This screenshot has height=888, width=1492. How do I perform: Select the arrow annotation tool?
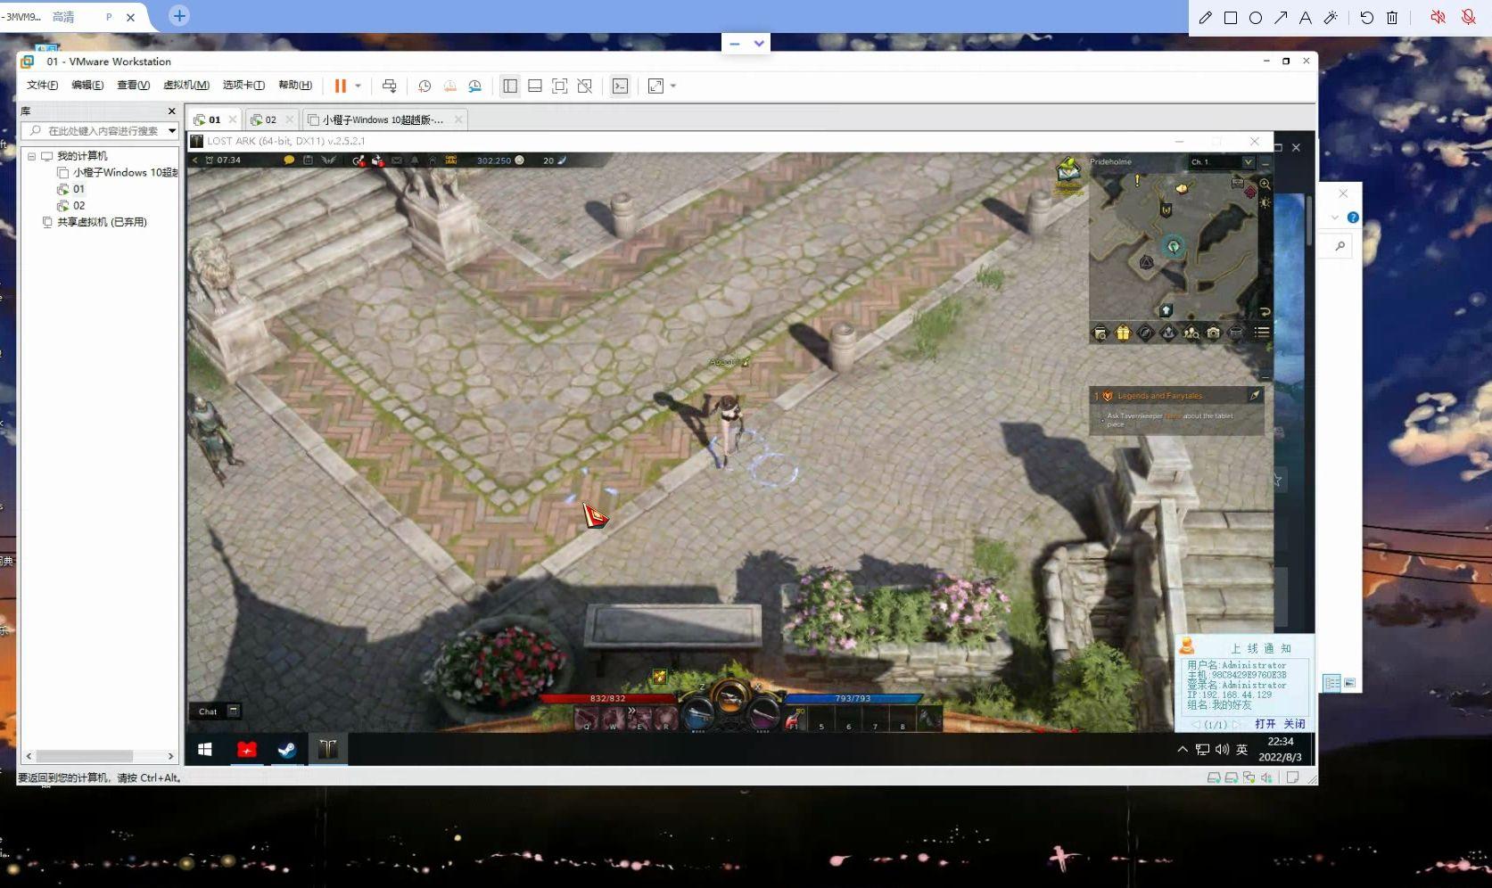point(1281,18)
